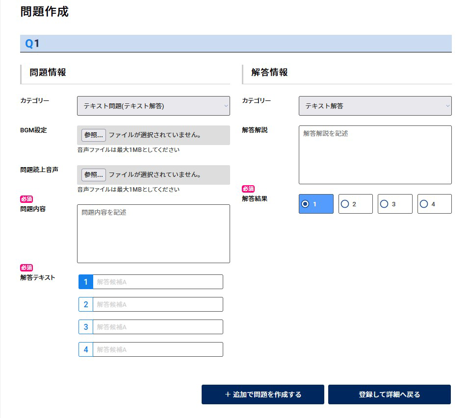
Task: Click the 解答解説 text area
Action: click(x=375, y=155)
